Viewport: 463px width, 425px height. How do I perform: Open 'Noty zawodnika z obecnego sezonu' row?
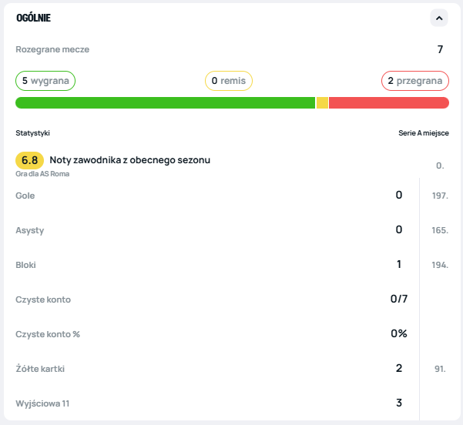129,160
